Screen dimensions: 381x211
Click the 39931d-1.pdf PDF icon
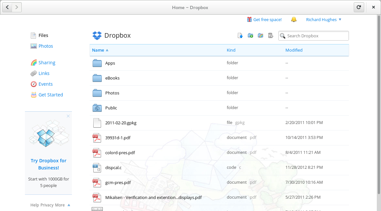point(97,138)
